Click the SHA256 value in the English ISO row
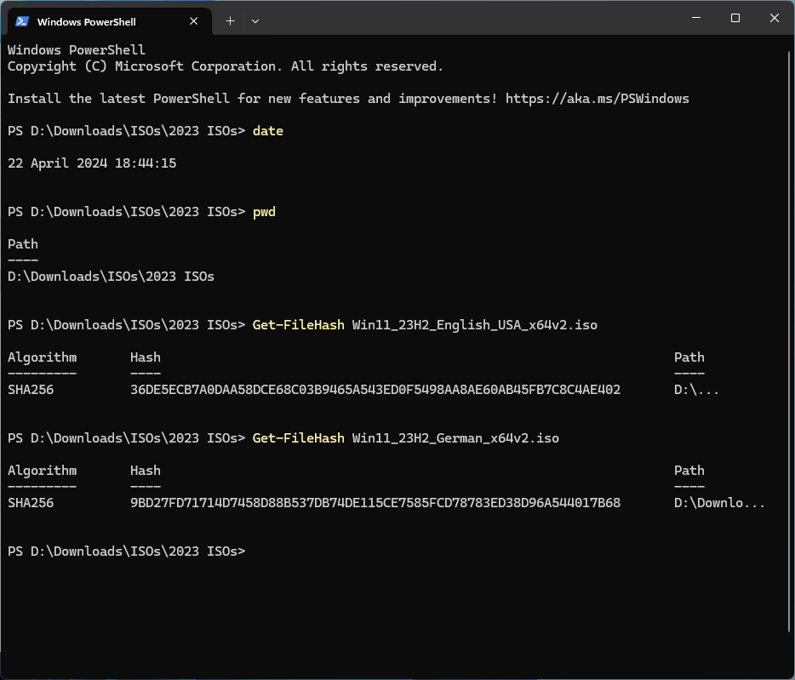This screenshot has height=680, width=795. (31, 390)
